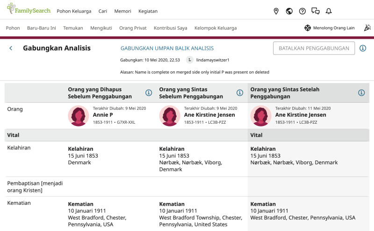
Task: Click Terakhir Diubah: 11 Mei 2020 text
Action: [x=303, y=108]
